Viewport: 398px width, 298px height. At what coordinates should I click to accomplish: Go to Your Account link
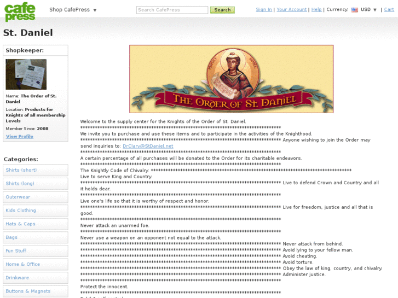click(x=292, y=9)
